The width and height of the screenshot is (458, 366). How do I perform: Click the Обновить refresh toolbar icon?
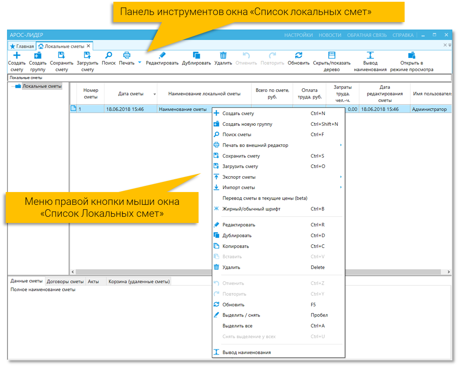pos(299,55)
